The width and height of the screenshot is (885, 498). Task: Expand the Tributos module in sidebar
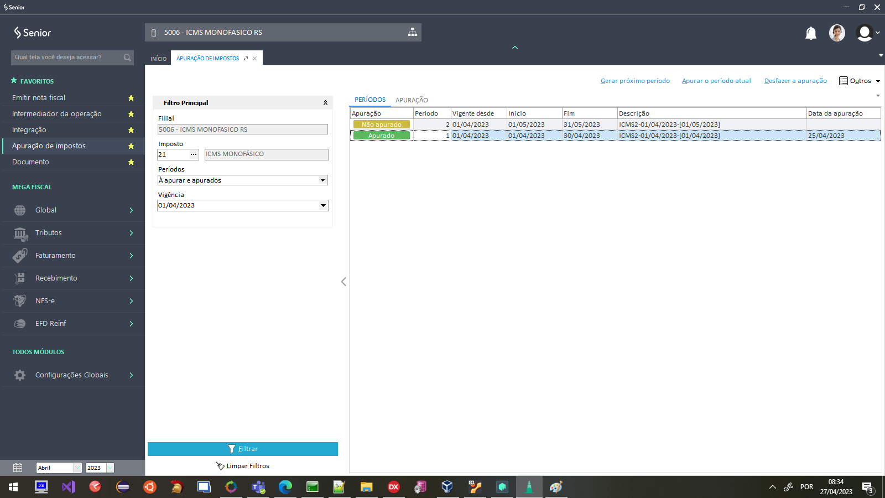point(73,233)
